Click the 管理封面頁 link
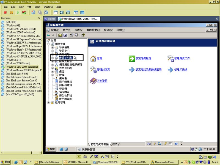 pyautogui.click(x=103, y=70)
